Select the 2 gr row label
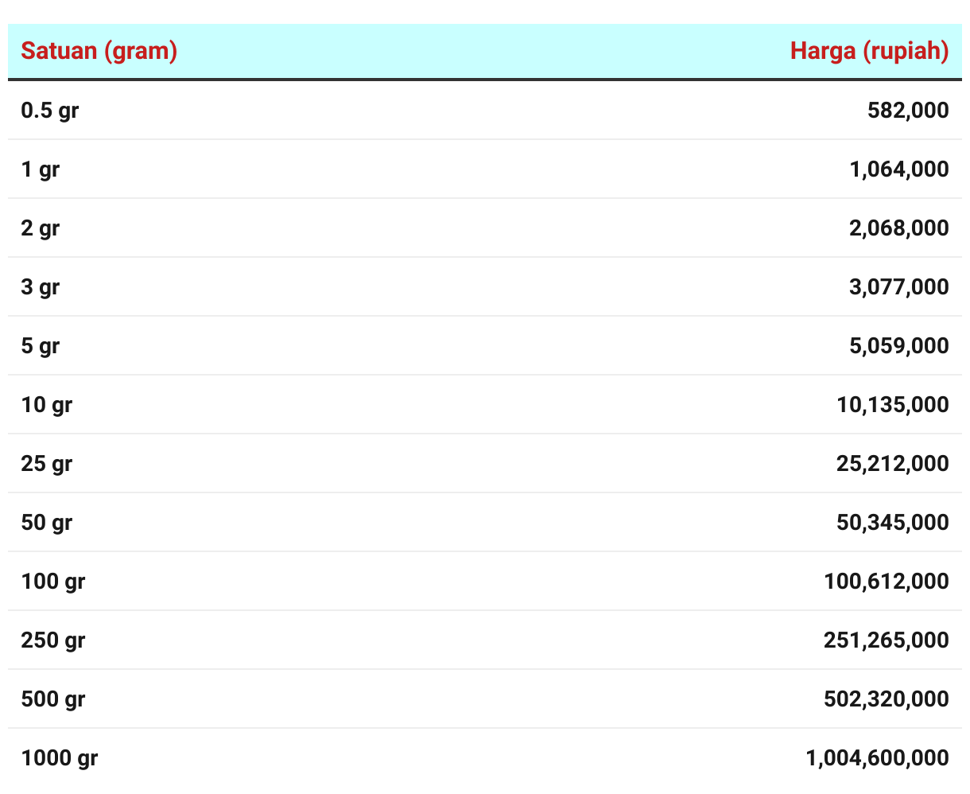This screenshot has height=794, width=970. pyautogui.click(x=41, y=228)
